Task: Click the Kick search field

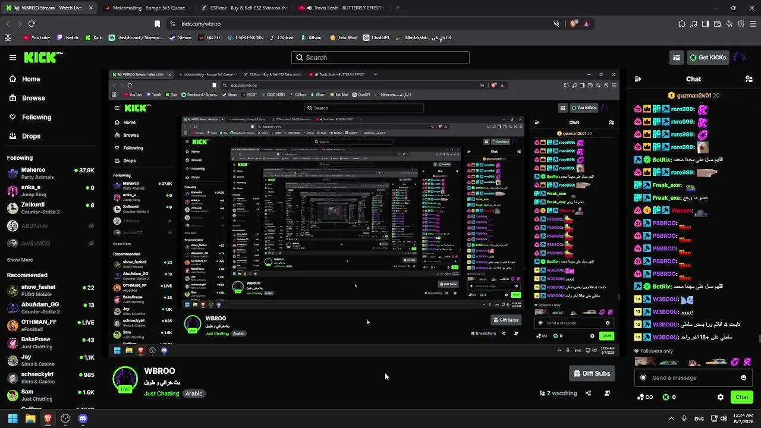Action: point(380,58)
